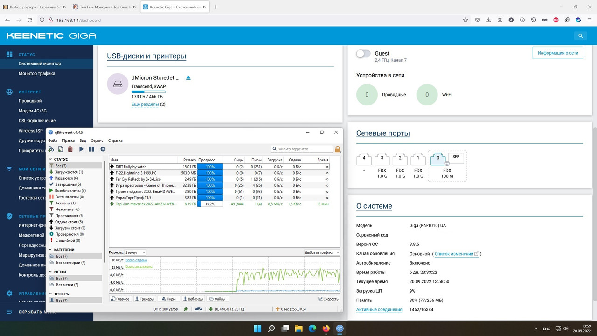Click the orange lock icon in qBittorrent

point(338,149)
